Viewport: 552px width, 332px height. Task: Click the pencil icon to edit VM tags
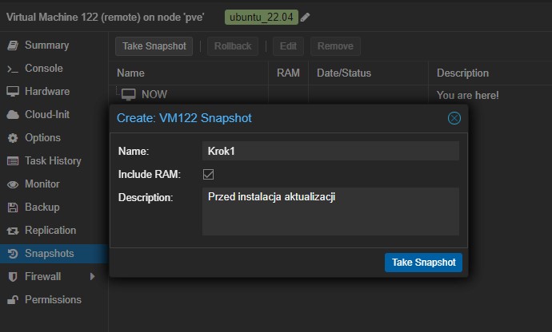click(306, 17)
